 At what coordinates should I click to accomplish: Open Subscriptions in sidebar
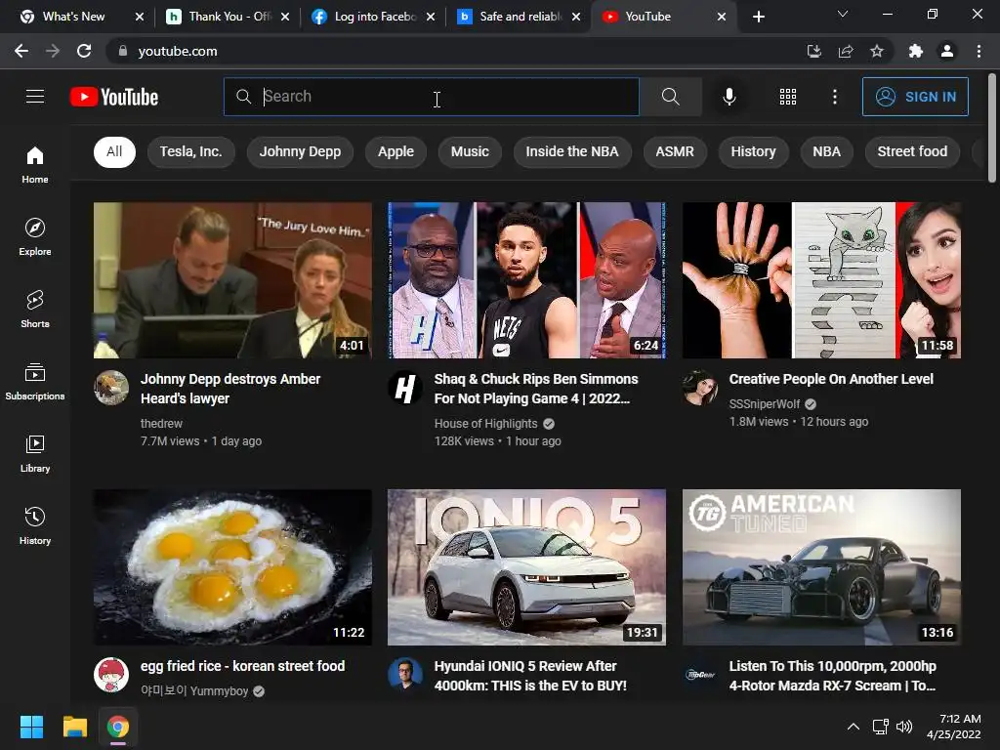pyautogui.click(x=35, y=381)
